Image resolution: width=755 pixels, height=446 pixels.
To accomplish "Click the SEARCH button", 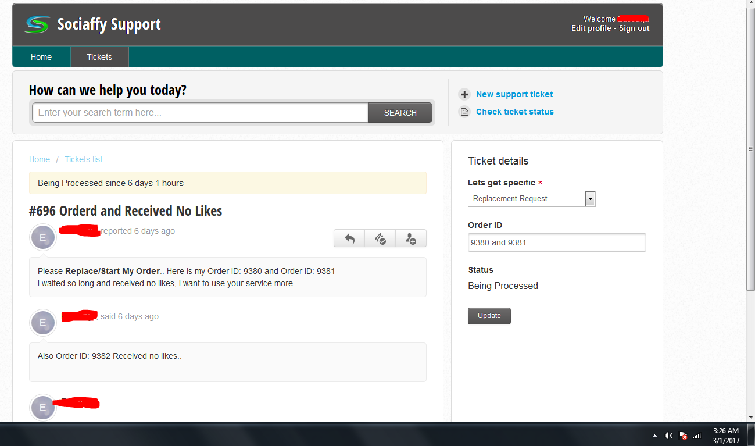I will (400, 113).
